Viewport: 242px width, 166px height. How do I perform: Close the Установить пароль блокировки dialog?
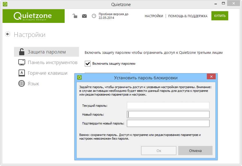pos(211,77)
